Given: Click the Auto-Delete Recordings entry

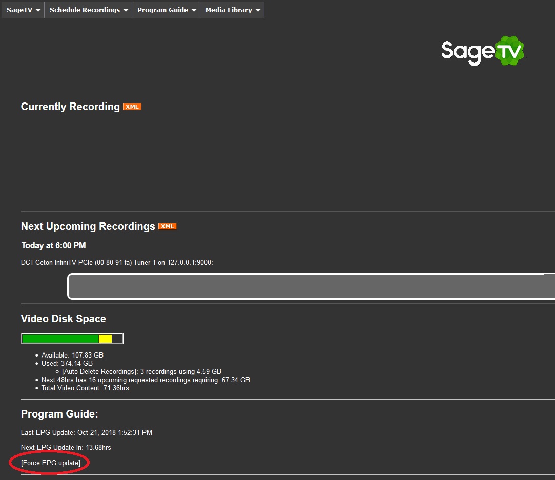Looking at the screenshot, I should tap(141, 372).
